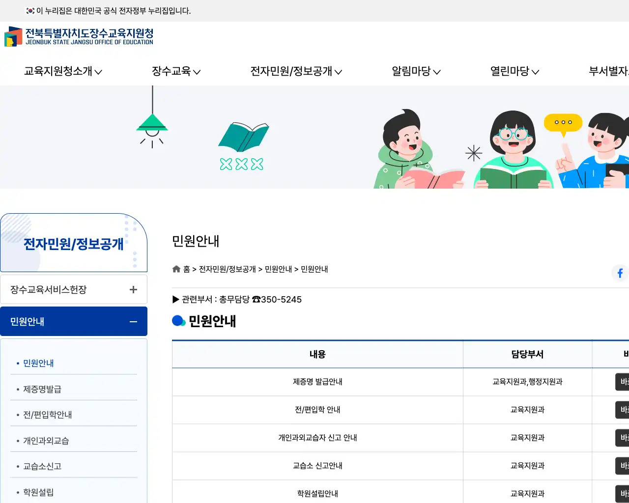Click the Facebook share icon
The width and height of the screenshot is (629, 503).
(620, 273)
